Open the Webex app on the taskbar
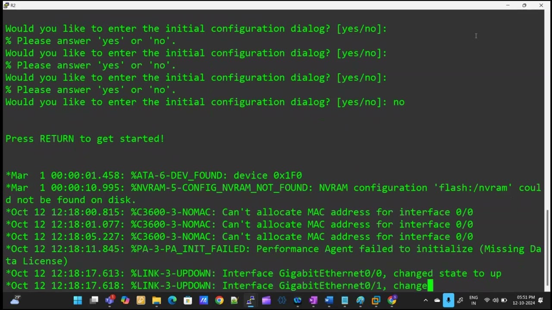Screen dimensions: 552x310 point(298,301)
